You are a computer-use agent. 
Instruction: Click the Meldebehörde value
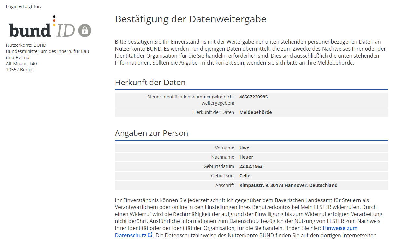256,112
